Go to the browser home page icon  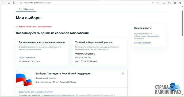[x=14, y=3]
